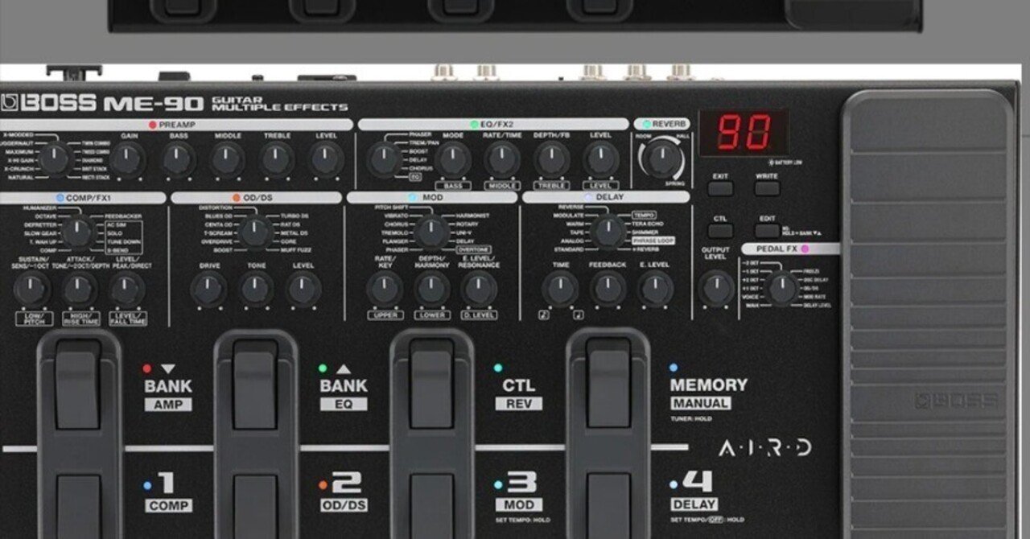
Task: Turn the COMP/FX1 effect type selector knob
Action: pyautogui.click(x=77, y=232)
